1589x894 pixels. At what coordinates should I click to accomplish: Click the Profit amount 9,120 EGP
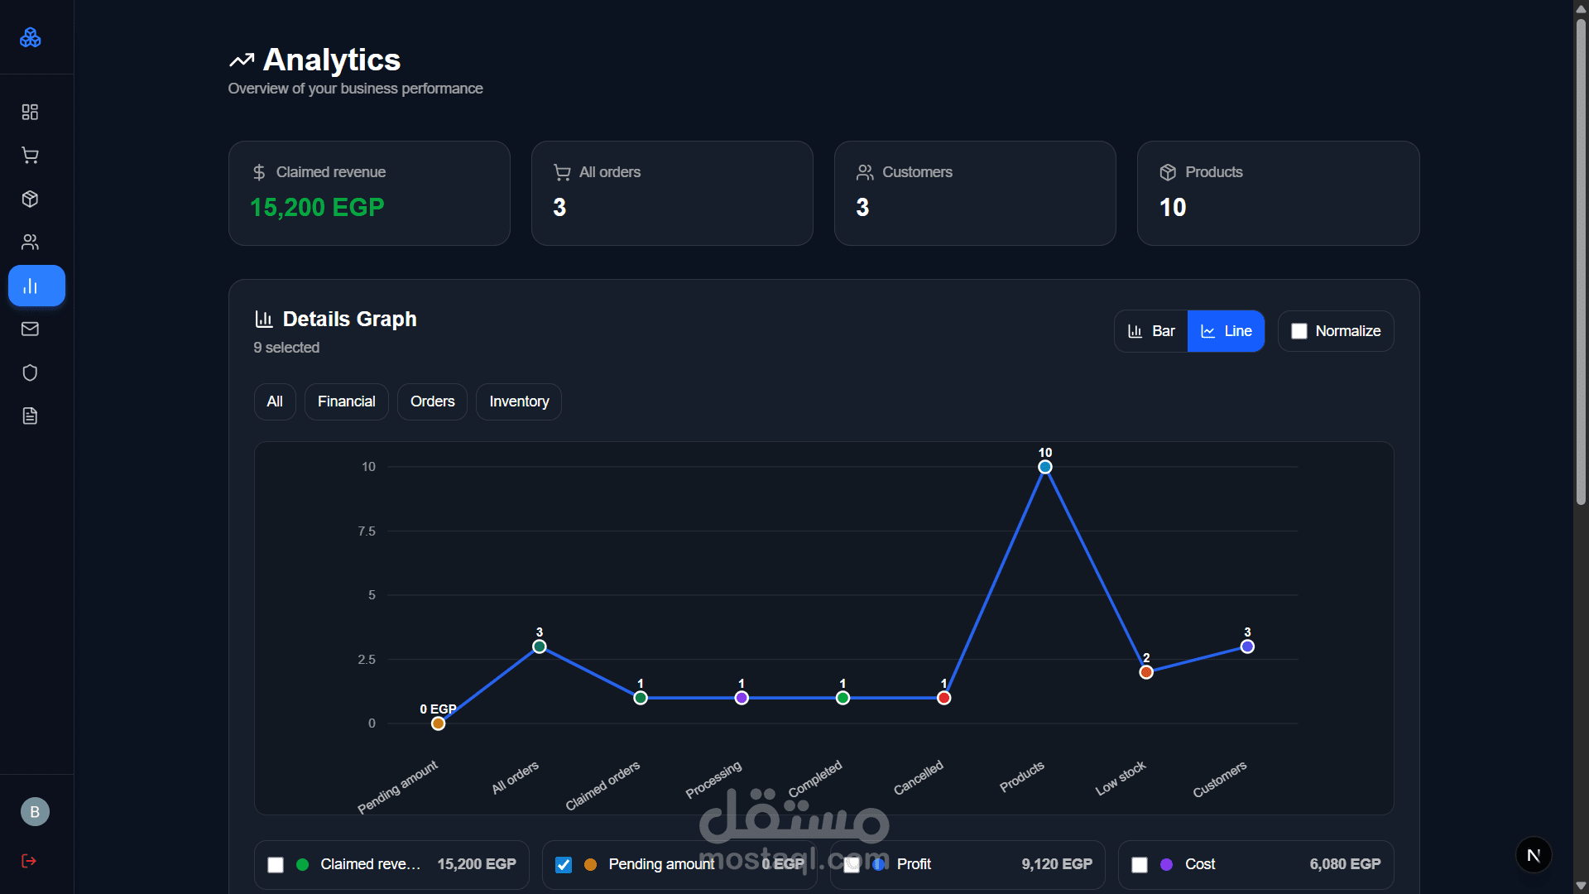[1057, 864]
